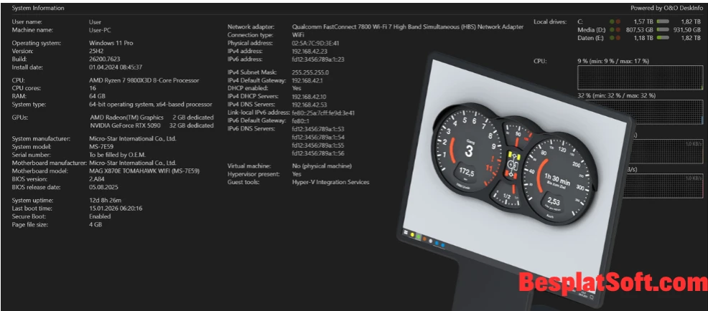708x311 pixels.
Task: Select AMD Ryzen 7 9800X3D 8-Core Processor
Action: 144,80
